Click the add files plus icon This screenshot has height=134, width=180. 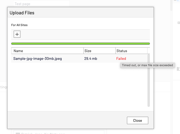(17, 34)
